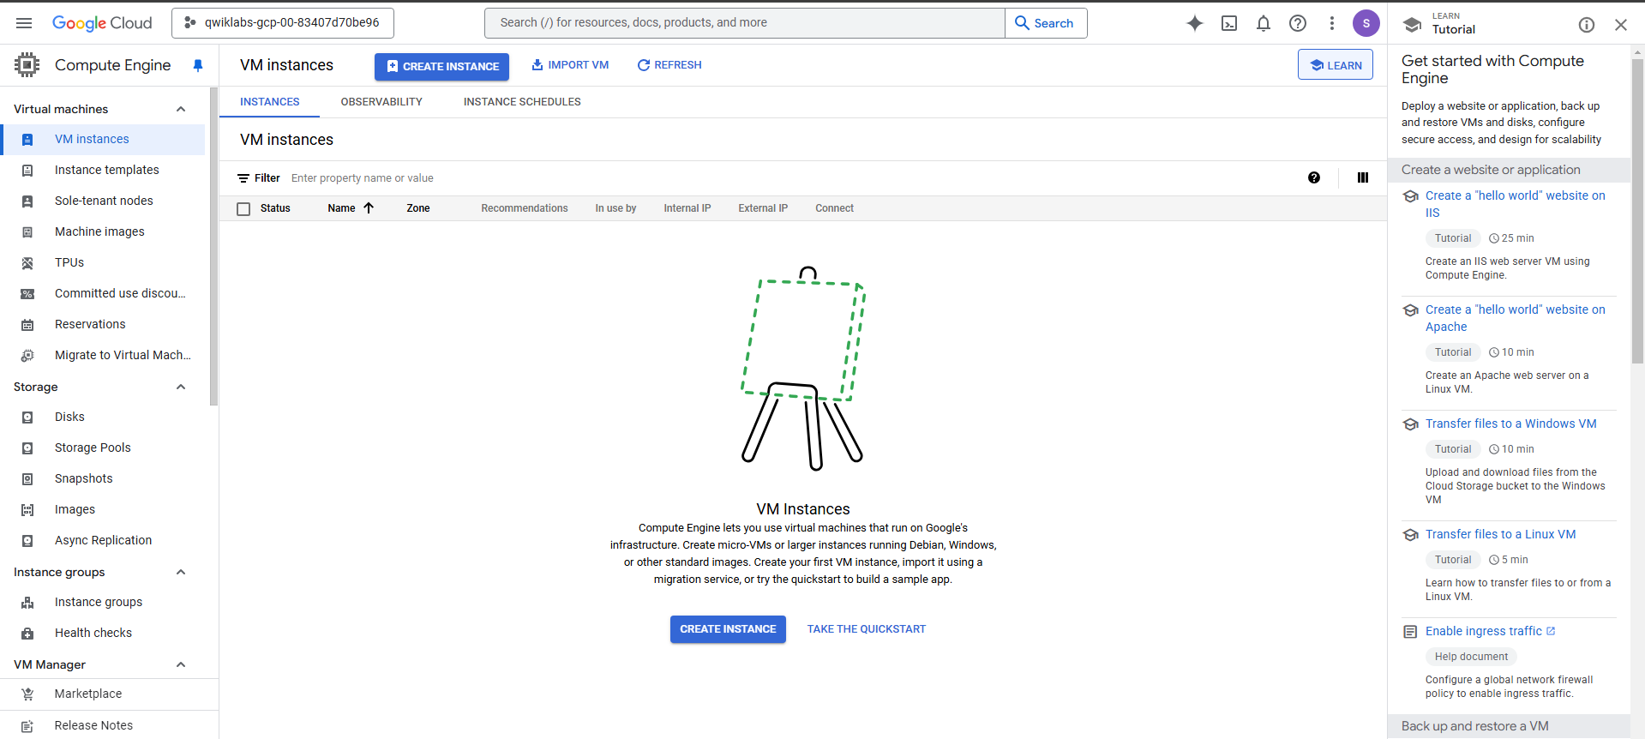Collapse the Storage section
The width and height of the screenshot is (1645, 739).
coord(181,387)
